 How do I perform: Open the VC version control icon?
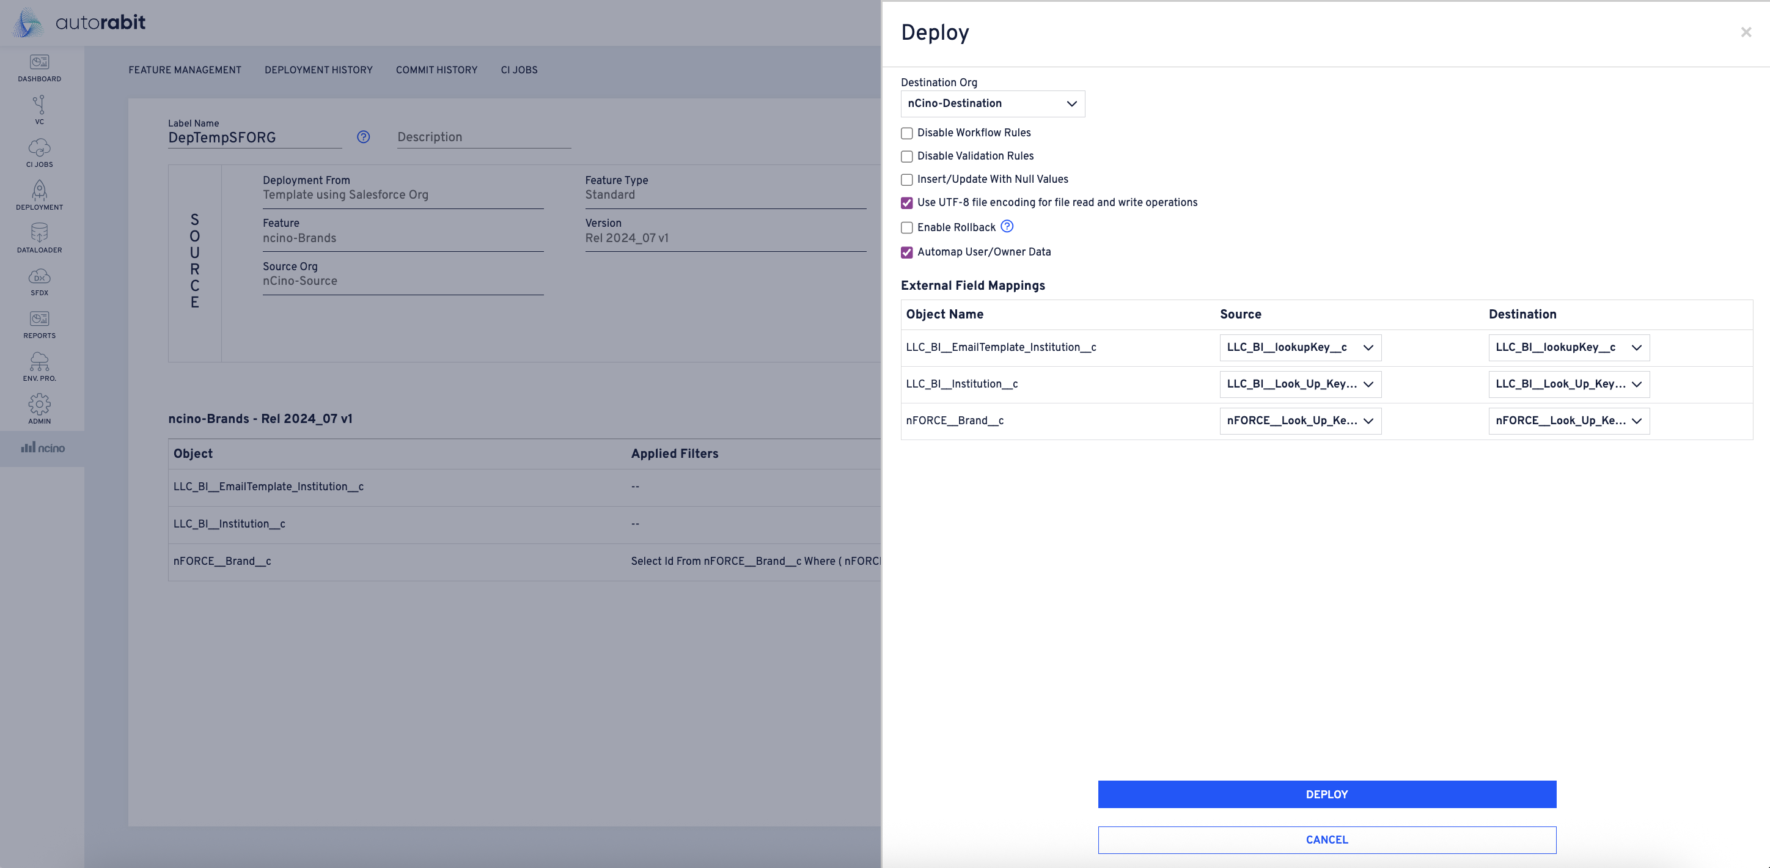point(39,110)
